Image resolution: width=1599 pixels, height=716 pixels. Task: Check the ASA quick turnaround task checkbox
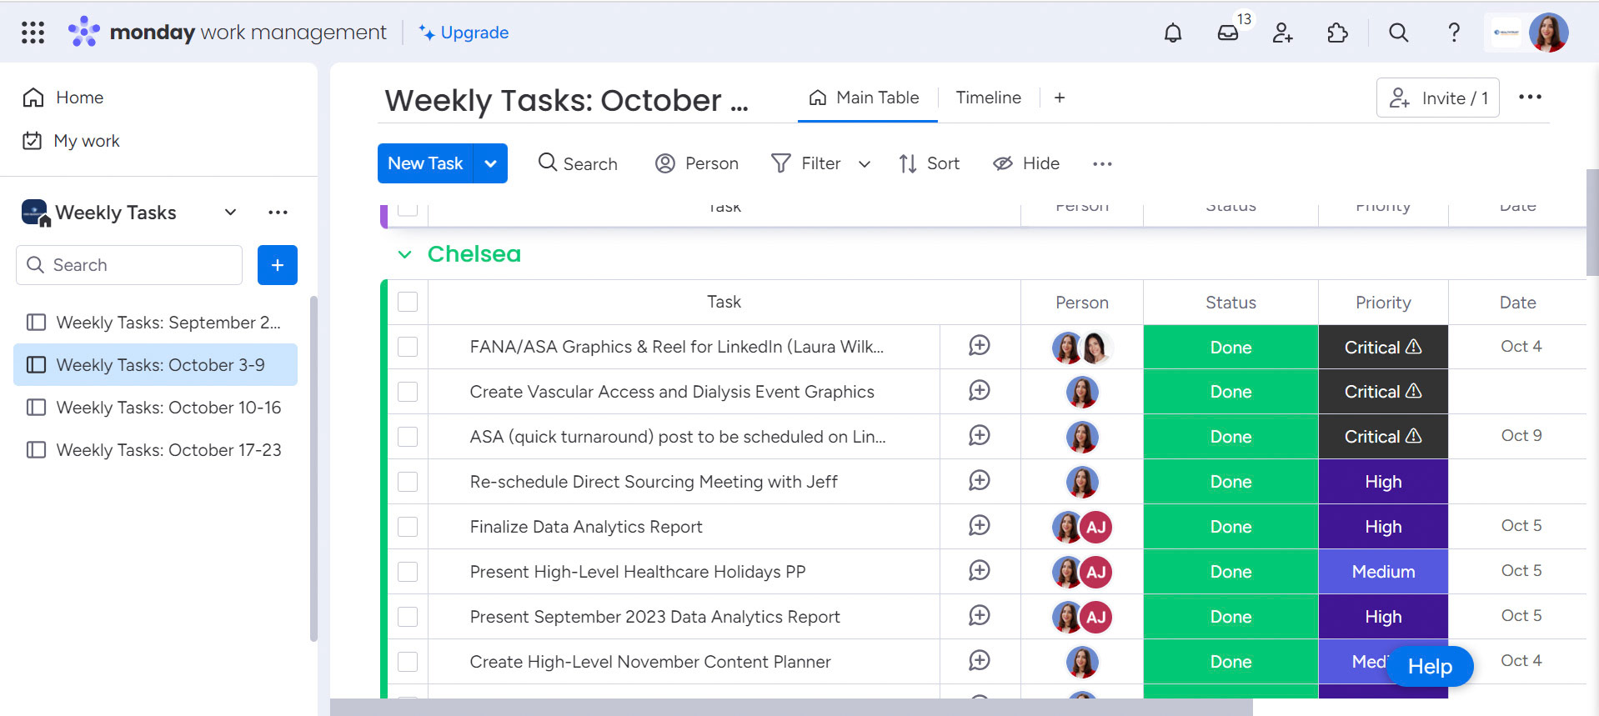pos(408,437)
